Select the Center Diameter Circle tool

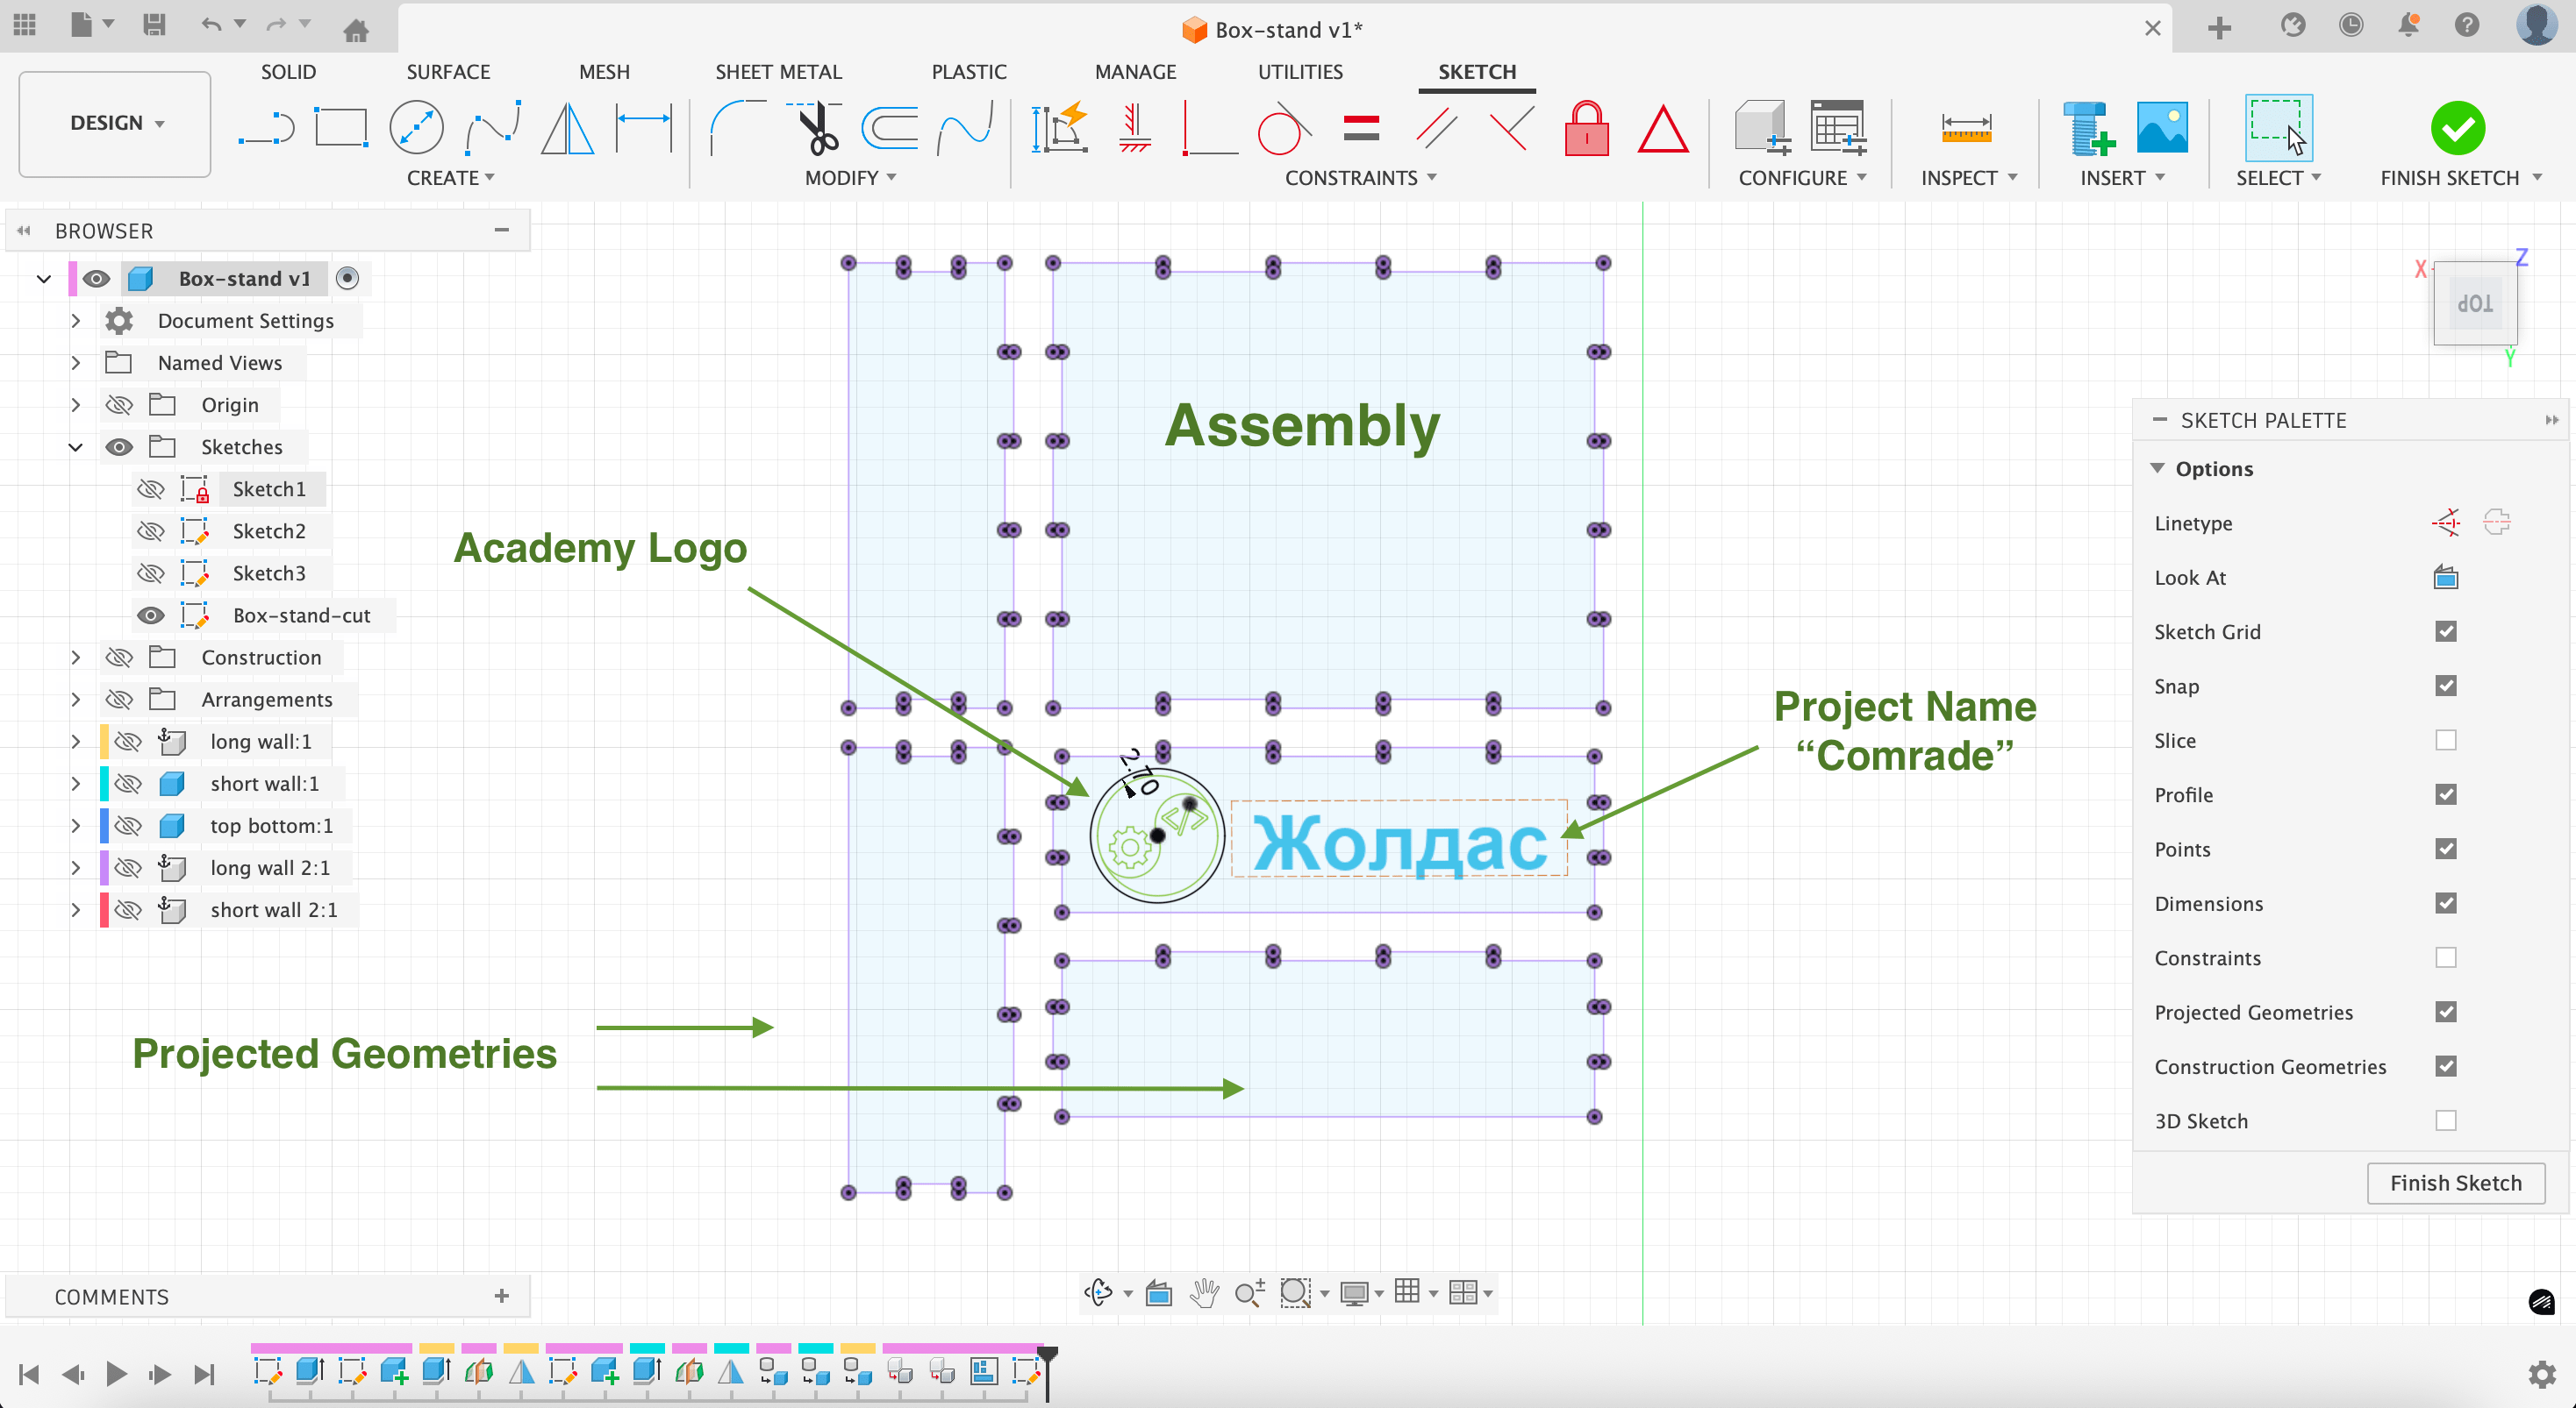tap(416, 128)
